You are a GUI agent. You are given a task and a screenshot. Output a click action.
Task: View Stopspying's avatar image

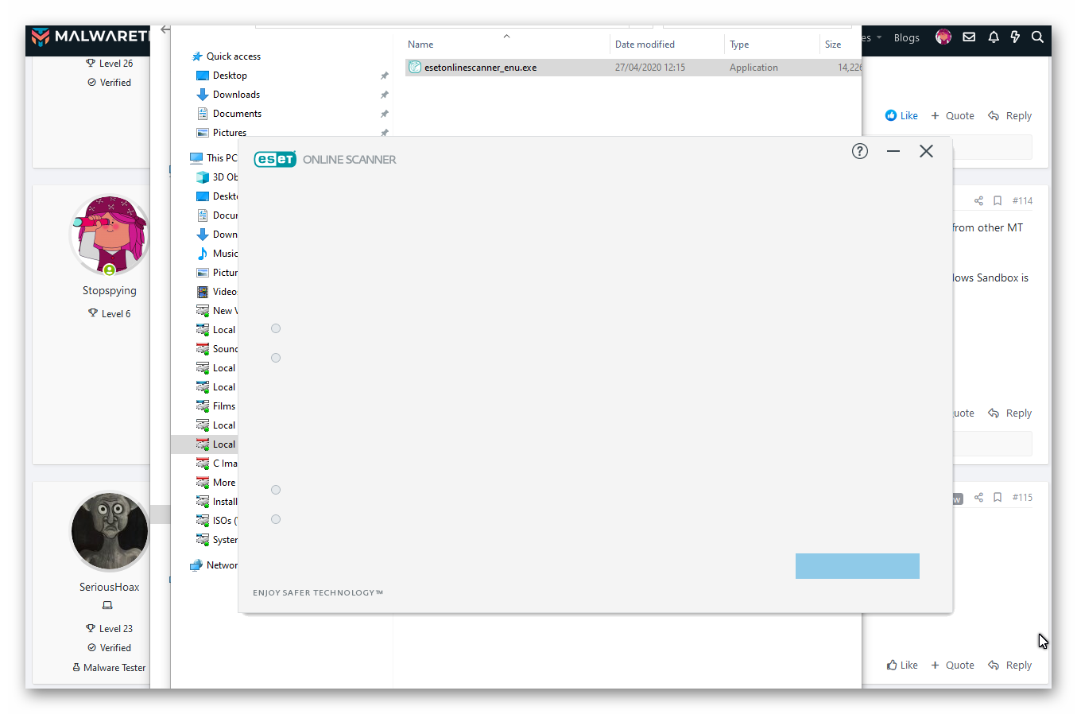click(x=110, y=235)
